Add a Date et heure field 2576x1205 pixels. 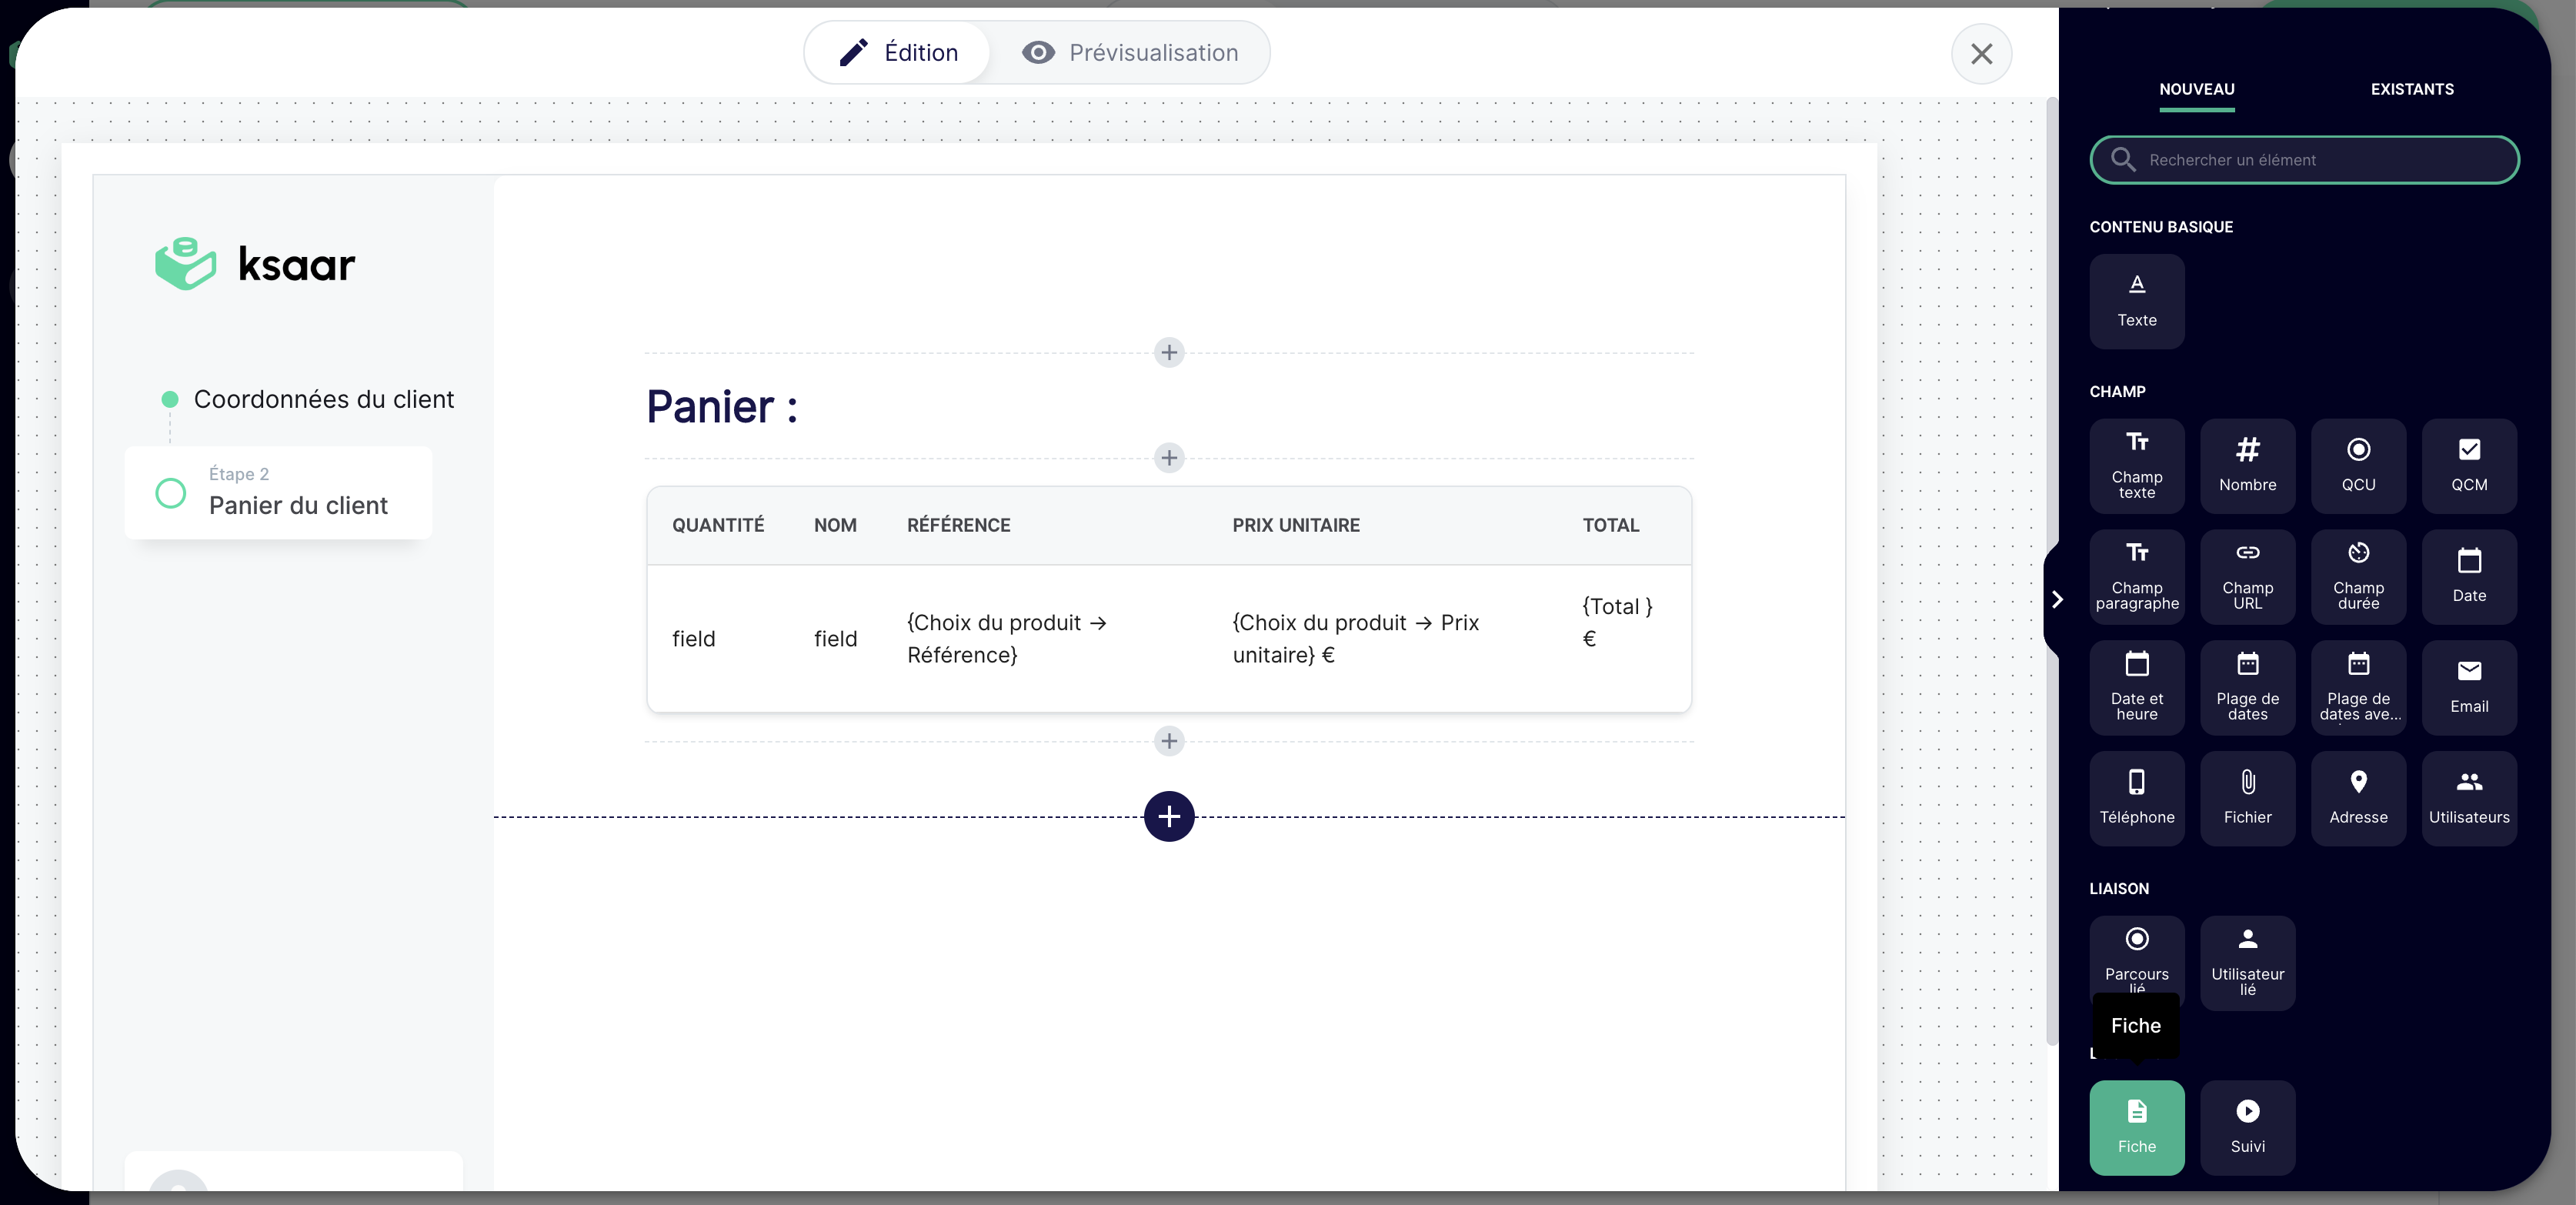(x=2136, y=688)
